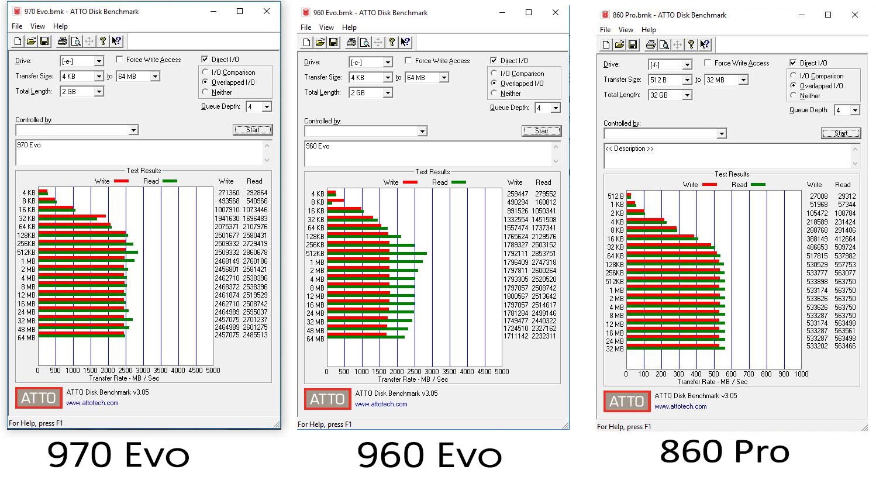The height and width of the screenshot is (480, 876).
Task: Expand 512 B Transfer Size in 860 Pro window
Action: pyautogui.click(x=687, y=80)
